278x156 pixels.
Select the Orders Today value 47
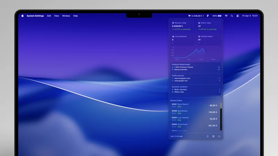click(199, 26)
